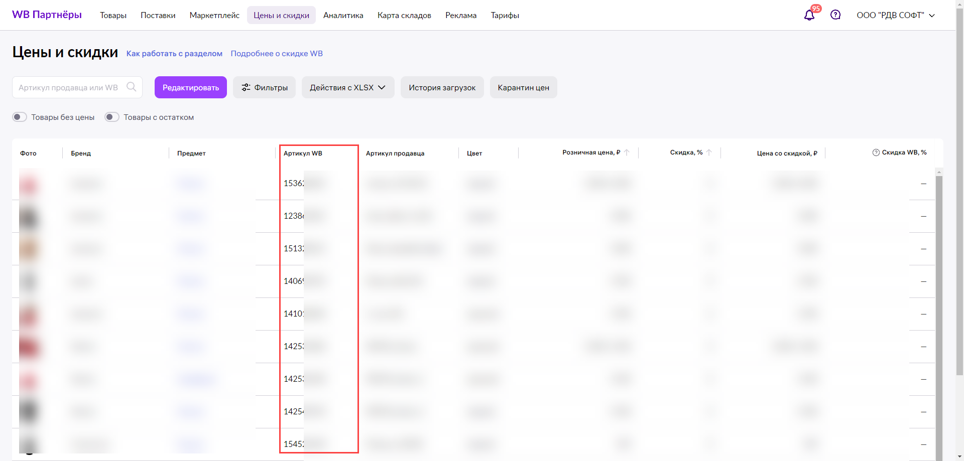The width and height of the screenshot is (964, 461).
Task: Focus the Артикул продавца или WB search field
Action: coord(70,87)
